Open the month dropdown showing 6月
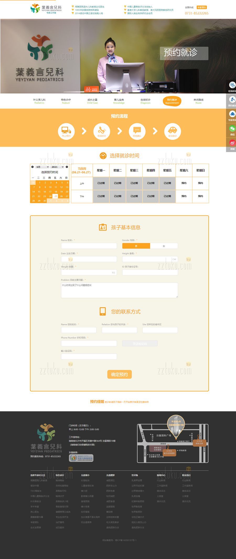This screenshot has height=559, width=236. [42, 167]
